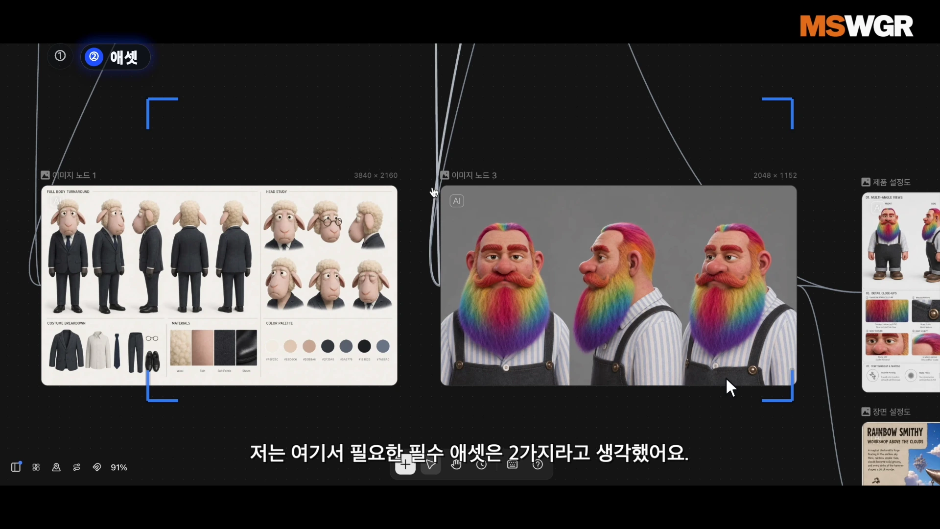Viewport: 940px width, 529px height.
Task: Open the grid layout icon at bottom left
Action: (36, 467)
